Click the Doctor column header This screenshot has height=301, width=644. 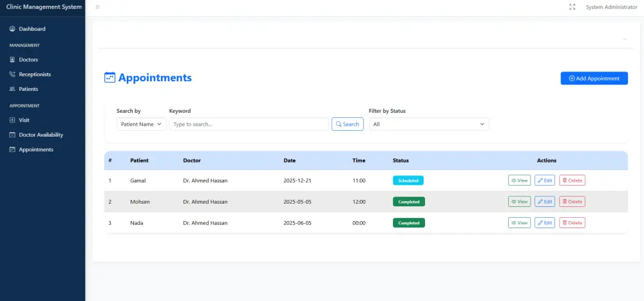(192, 160)
